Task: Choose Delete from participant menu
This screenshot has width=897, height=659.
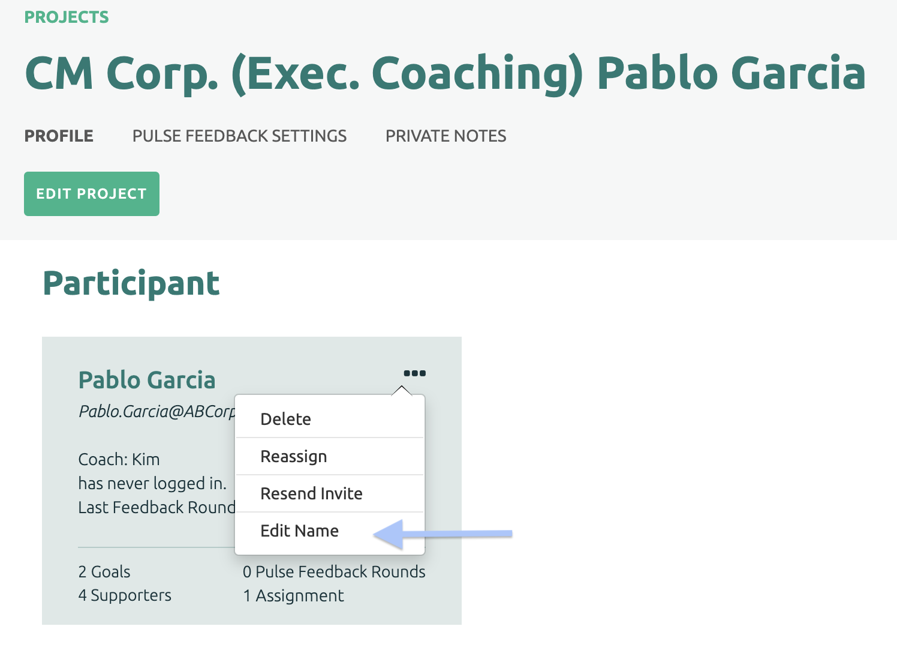Action: tap(330, 419)
